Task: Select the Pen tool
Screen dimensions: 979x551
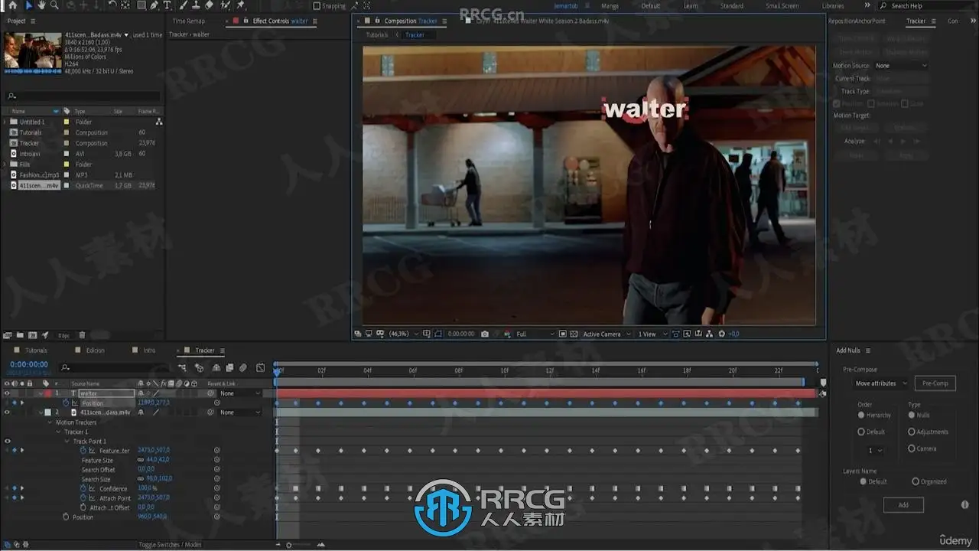Action: [x=154, y=5]
